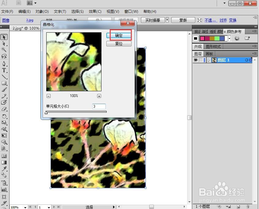Screen dimensions: 259x209
Task: Switch to the 外观 tab
Action: pos(198,47)
